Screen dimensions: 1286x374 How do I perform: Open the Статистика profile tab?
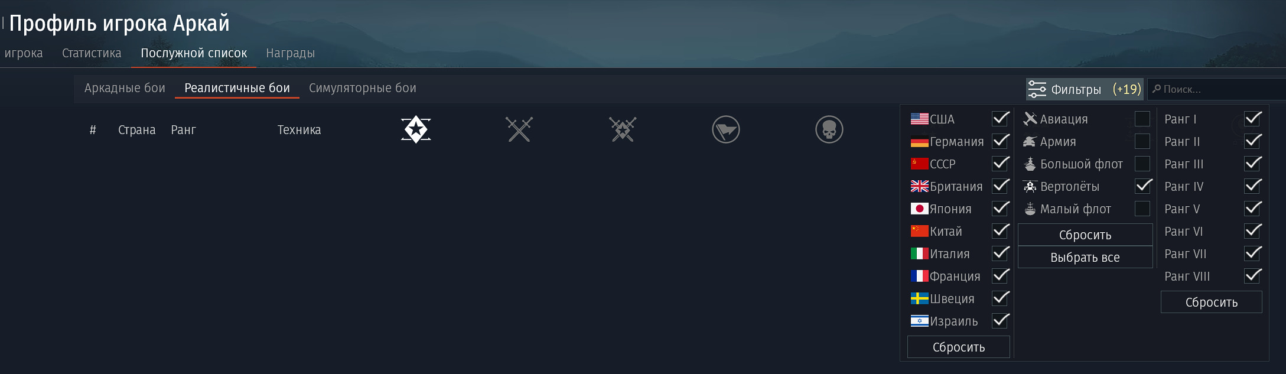[92, 53]
